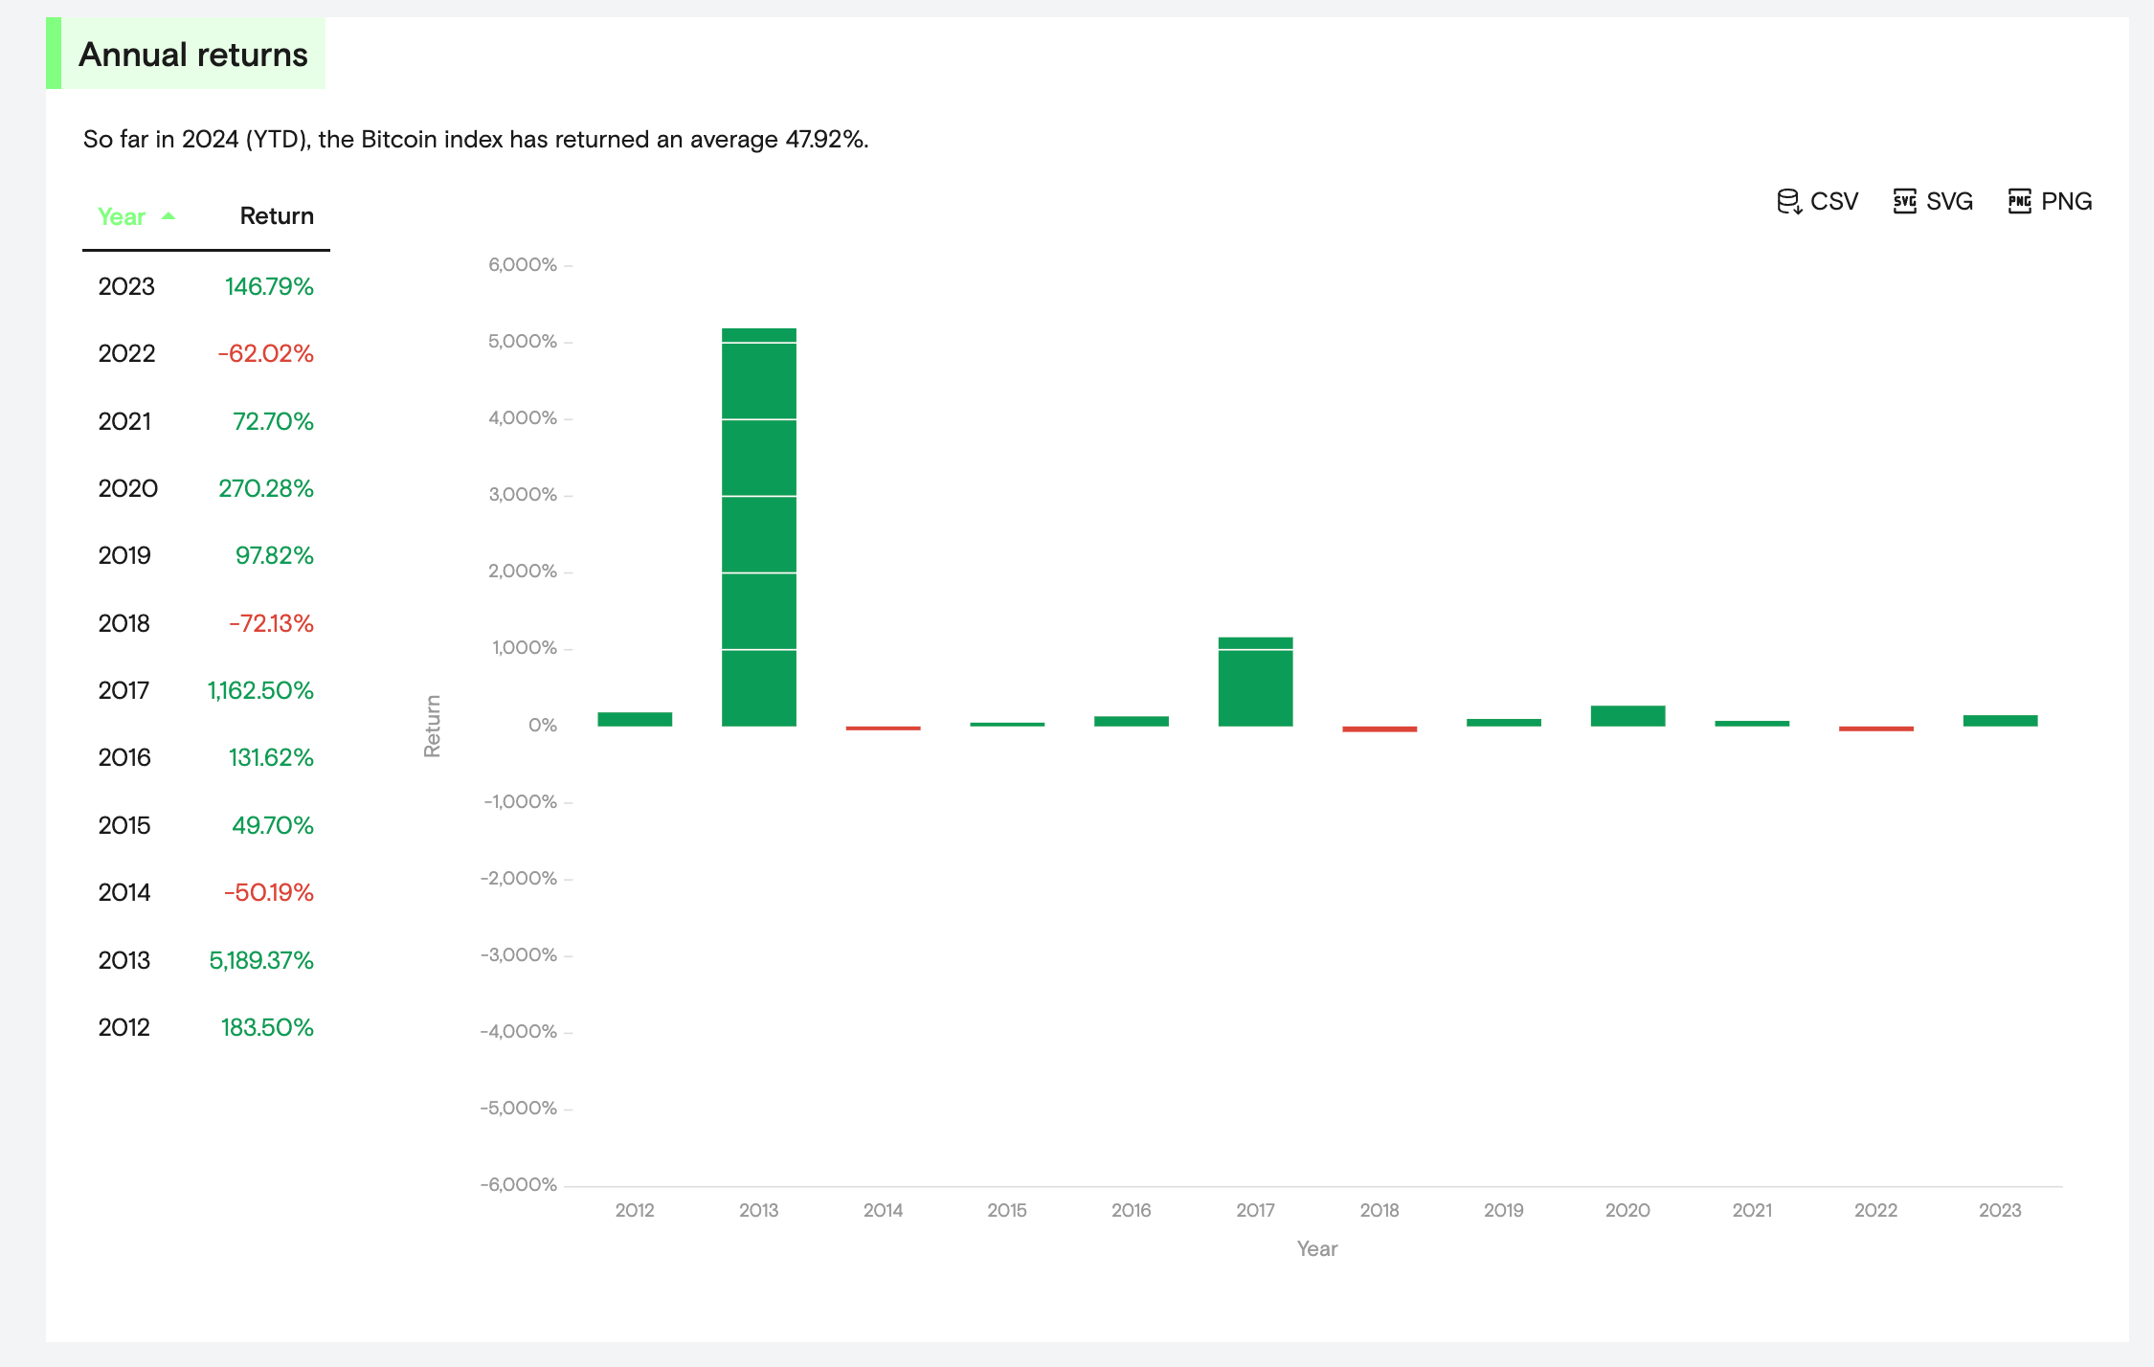This screenshot has height=1367, width=2154.
Task: Click the 2022 label on the x-axis
Action: [x=1876, y=1210]
